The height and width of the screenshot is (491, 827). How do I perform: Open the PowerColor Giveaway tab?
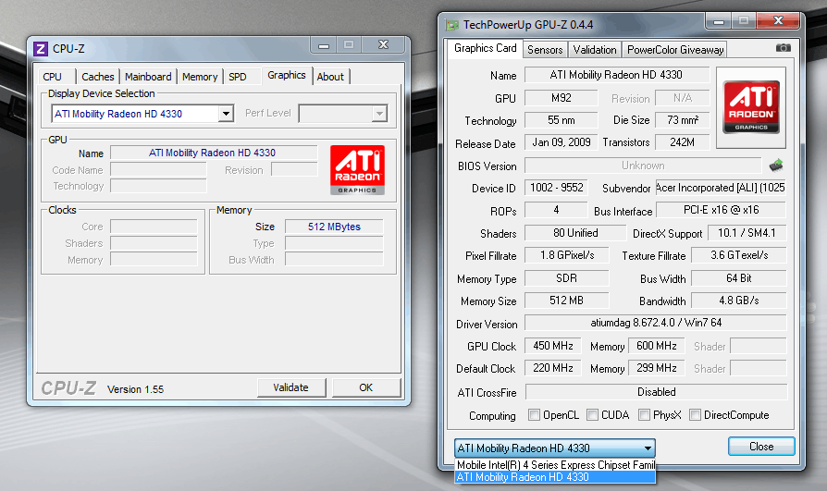675,50
